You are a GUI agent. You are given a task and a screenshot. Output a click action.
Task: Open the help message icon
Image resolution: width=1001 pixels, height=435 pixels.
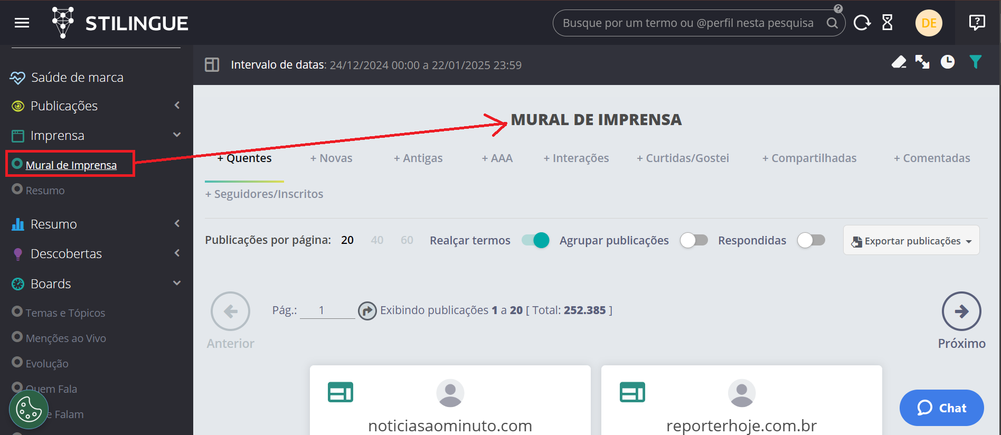pyautogui.click(x=977, y=22)
